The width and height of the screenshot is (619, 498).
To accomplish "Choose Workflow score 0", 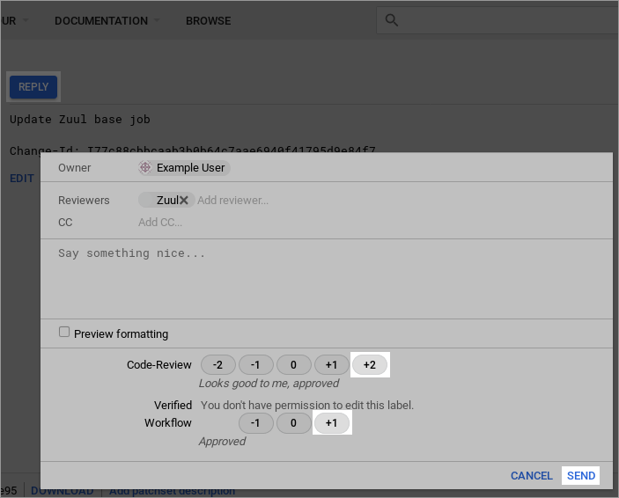I will [x=294, y=423].
